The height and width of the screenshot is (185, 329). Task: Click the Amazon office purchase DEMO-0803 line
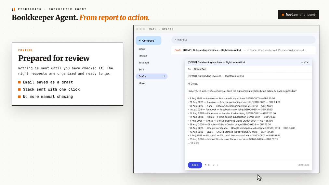(231, 99)
